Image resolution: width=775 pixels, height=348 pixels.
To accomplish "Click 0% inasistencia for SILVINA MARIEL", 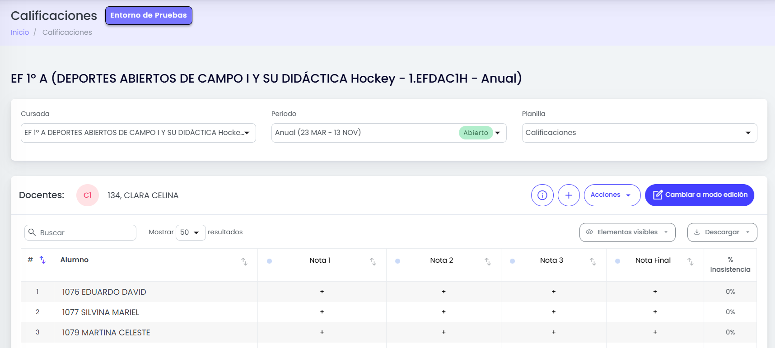I will pos(730,312).
